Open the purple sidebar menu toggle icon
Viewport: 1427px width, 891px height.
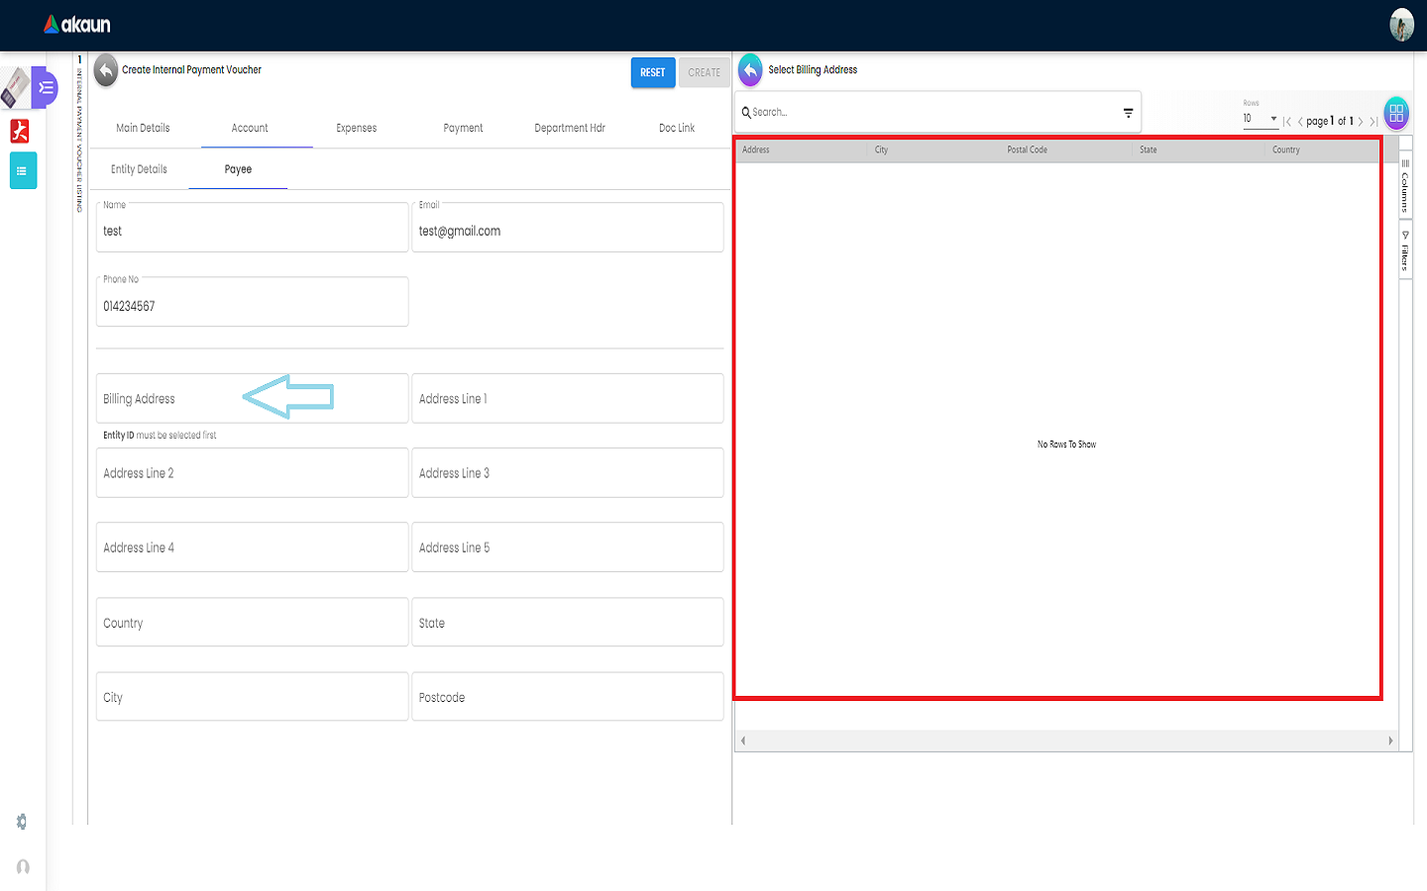pyautogui.click(x=46, y=88)
